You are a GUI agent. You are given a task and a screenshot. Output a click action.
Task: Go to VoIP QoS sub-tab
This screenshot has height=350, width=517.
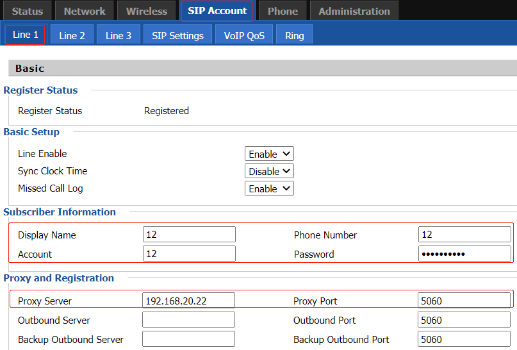(x=244, y=35)
